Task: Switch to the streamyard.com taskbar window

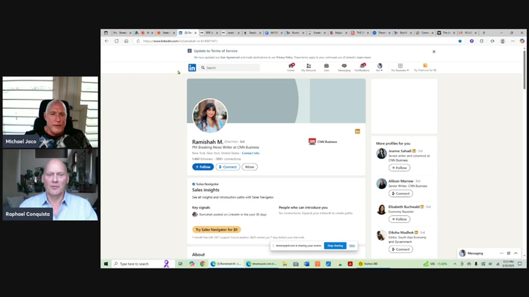Action: [x=262, y=264]
